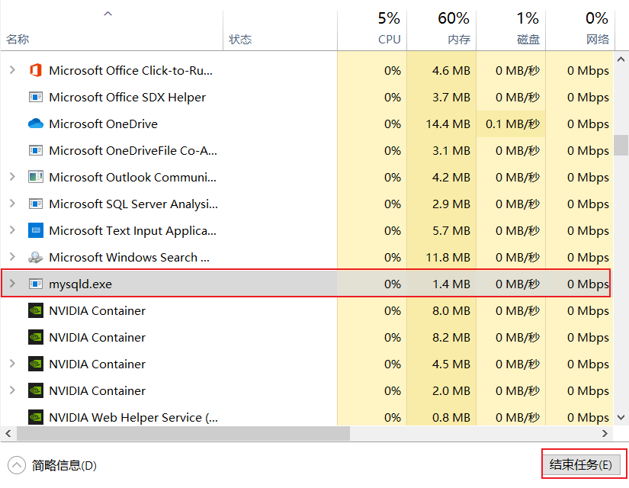
Task: Click the Microsoft OneDrive cloud icon
Action: click(35, 124)
